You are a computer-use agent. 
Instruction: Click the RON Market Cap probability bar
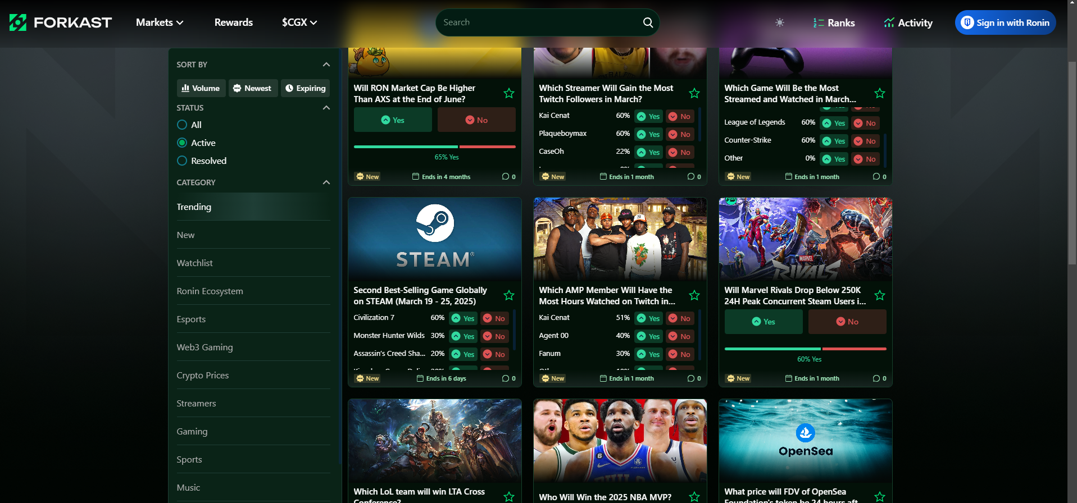click(434, 147)
